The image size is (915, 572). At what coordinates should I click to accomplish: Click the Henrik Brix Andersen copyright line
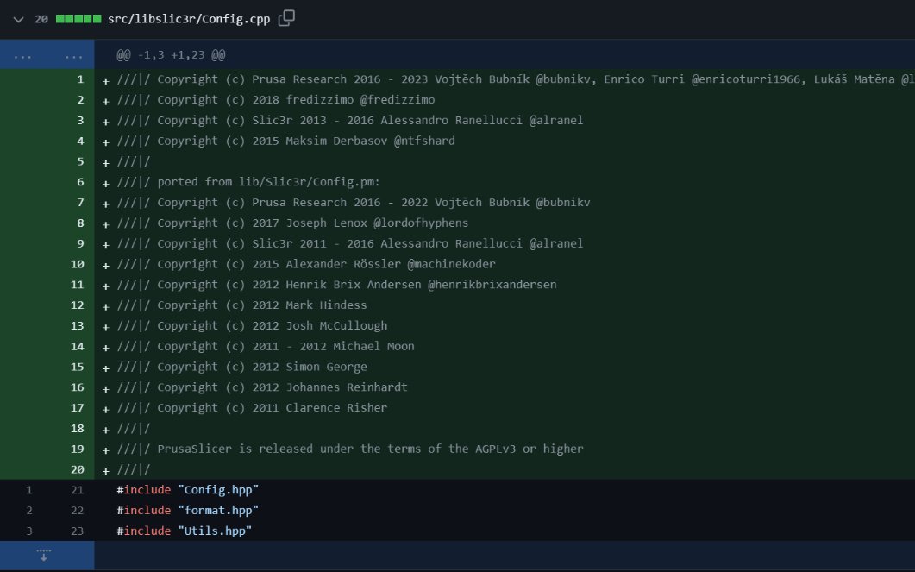click(336, 285)
